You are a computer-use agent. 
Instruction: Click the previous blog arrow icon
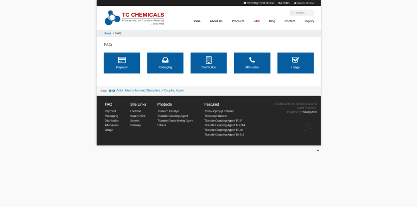[110, 91]
